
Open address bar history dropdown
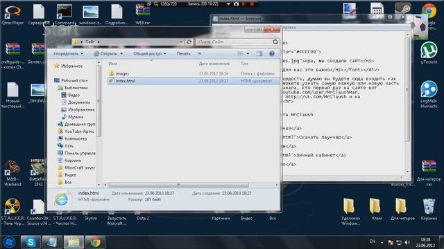click(x=181, y=41)
